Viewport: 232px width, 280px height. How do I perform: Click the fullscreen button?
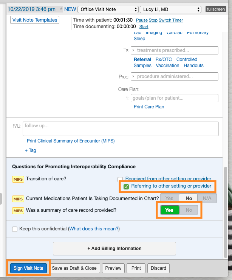point(216,9)
